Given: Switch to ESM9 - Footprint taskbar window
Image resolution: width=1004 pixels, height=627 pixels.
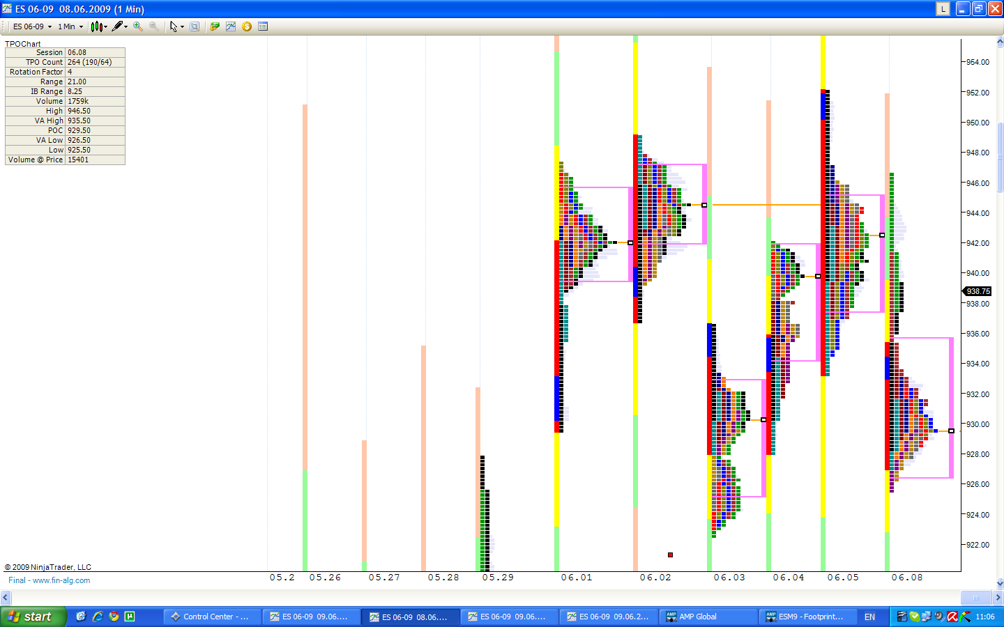Looking at the screenshot, I should [x=808, y=617].
